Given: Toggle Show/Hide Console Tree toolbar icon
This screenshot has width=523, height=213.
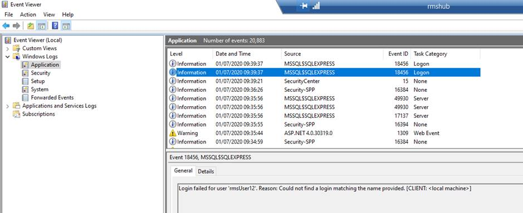Looking at the screenshot, I should [x=42, y=26].
